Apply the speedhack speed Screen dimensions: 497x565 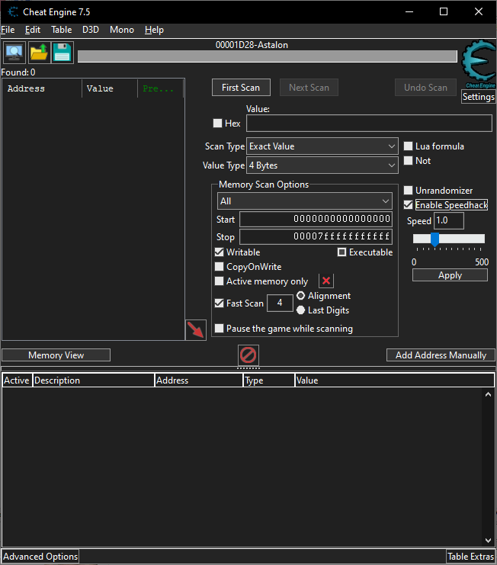click(x=451, y=275)
